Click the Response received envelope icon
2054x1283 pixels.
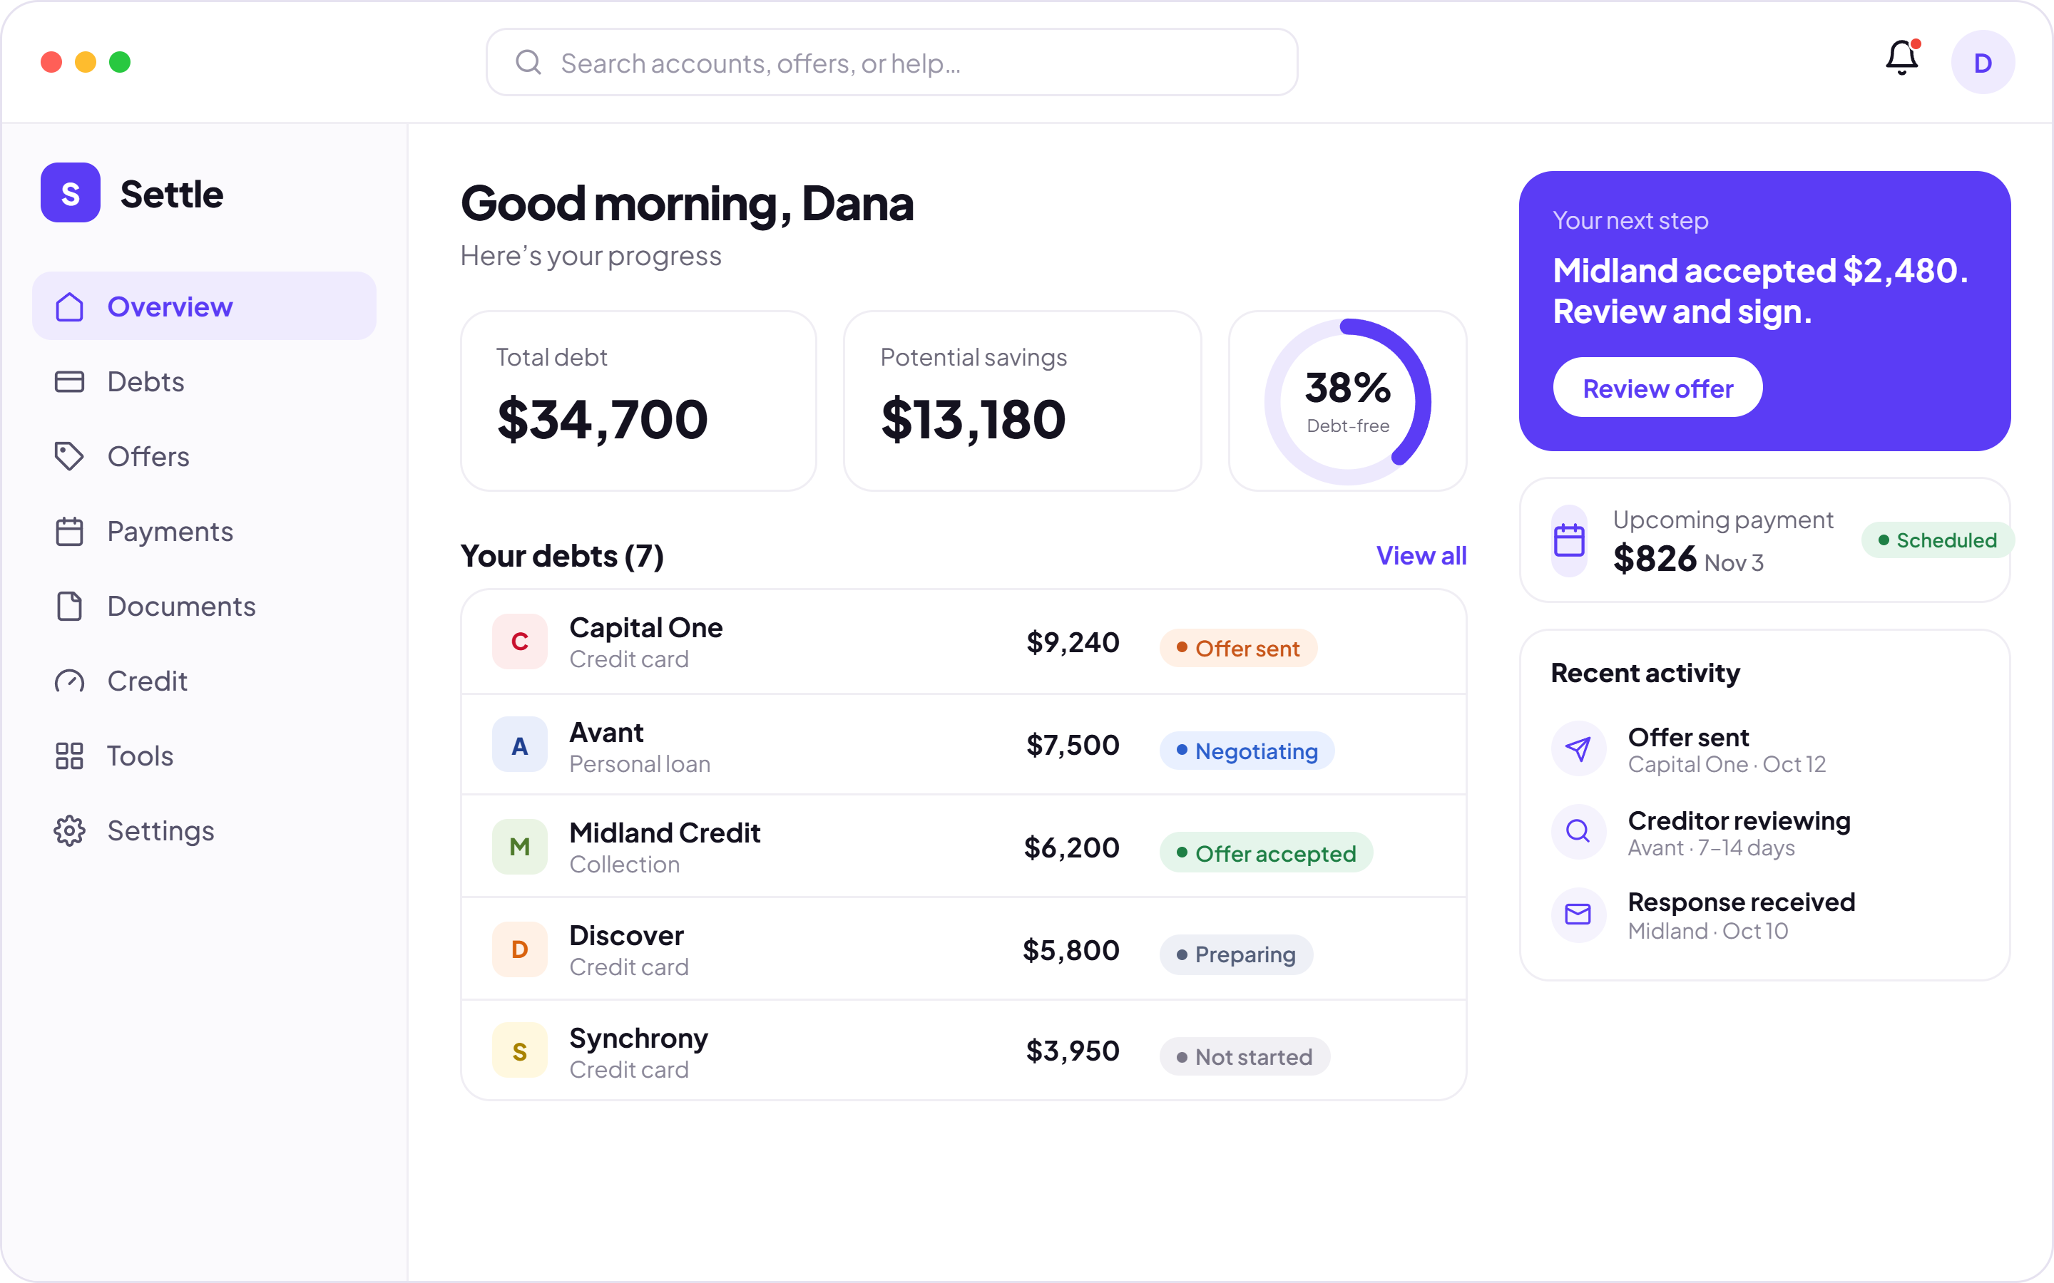(1578, 914)
